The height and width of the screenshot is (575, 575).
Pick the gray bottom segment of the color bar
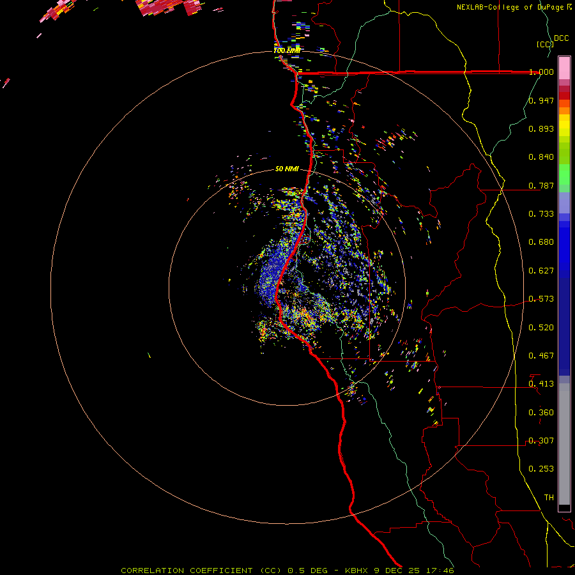point(564,444)
